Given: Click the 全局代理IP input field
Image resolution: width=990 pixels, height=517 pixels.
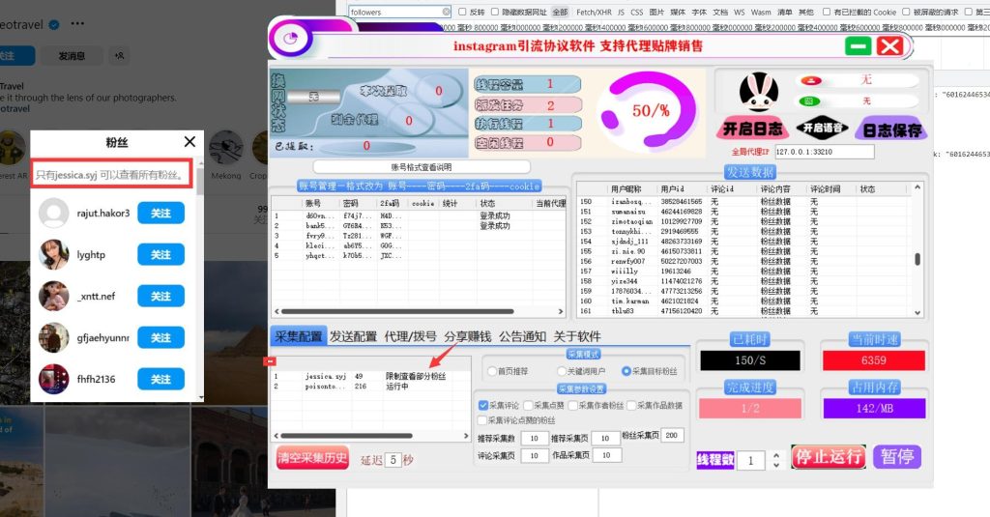Looking at the screenshot, I should 825,152.
